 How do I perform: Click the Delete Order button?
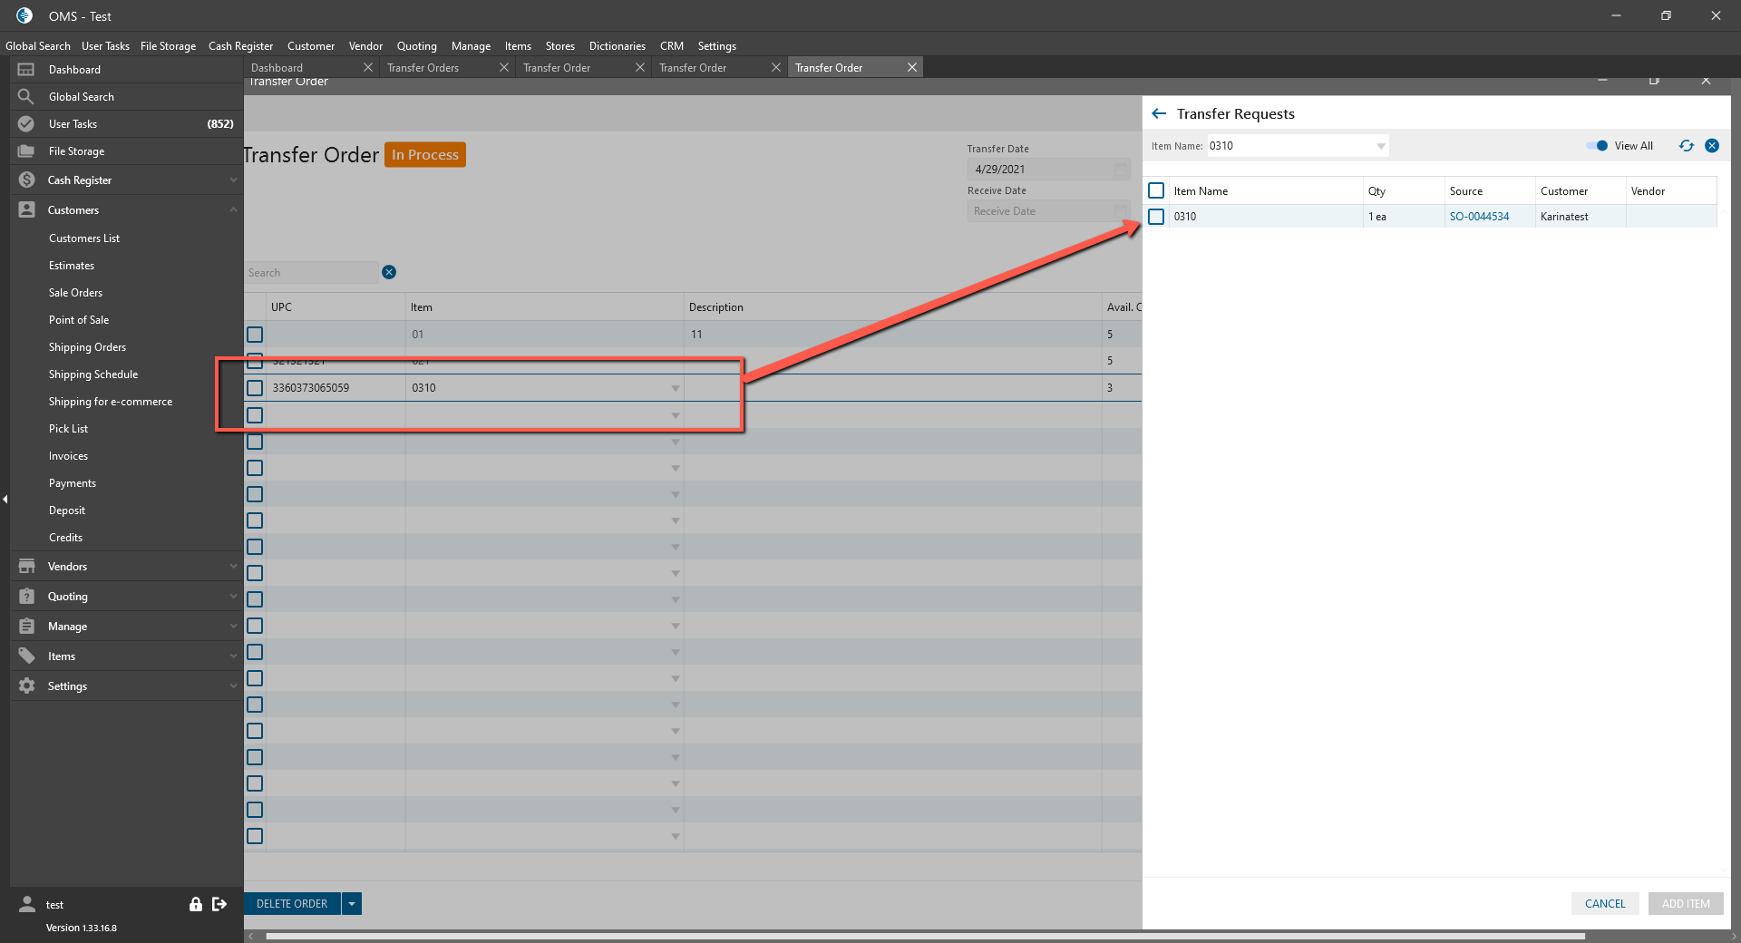(292, 904)
